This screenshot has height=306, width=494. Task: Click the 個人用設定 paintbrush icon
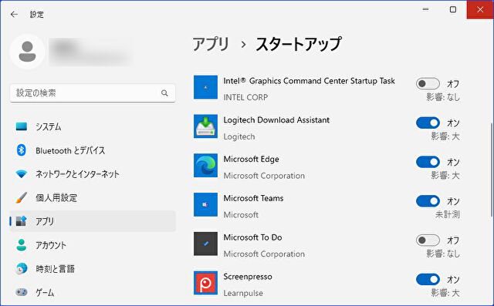pos(22,197)
